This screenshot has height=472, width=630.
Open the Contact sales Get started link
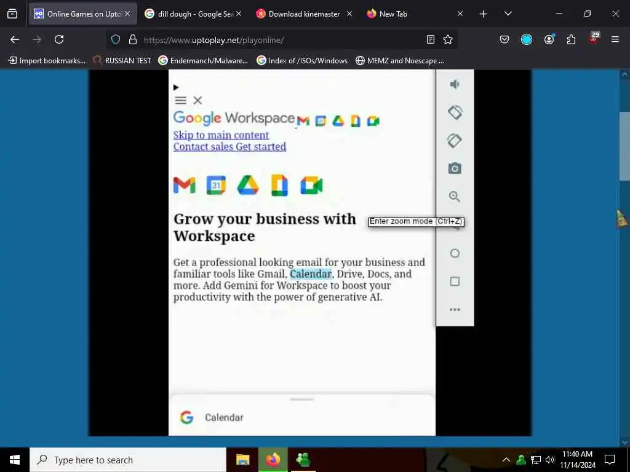(x=230, y=147)
